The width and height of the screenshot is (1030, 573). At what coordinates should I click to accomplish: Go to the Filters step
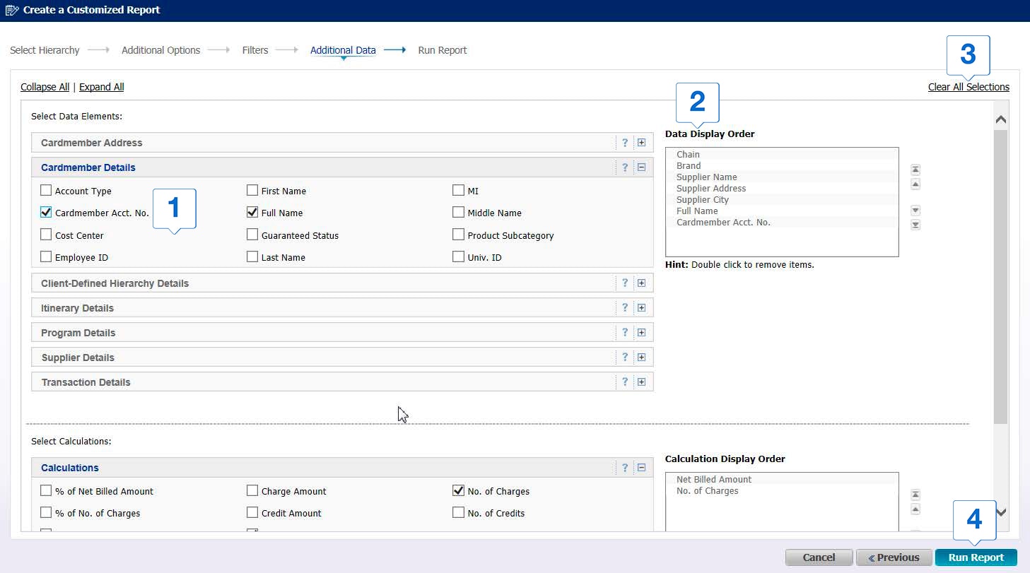click(x=255, y=50)
